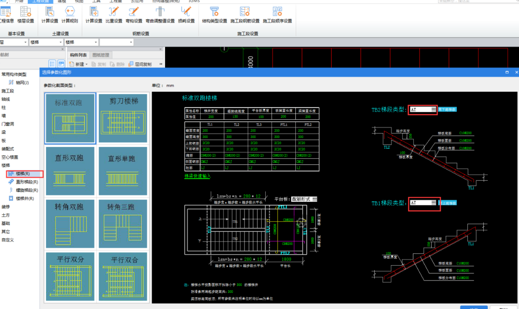519x309 pixels.
Task: Choose 平行双分 stair thumbnail
Action: [x=70, y=277]
